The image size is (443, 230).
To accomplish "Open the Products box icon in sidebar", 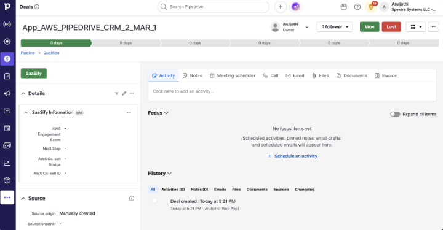I will 7,180.
